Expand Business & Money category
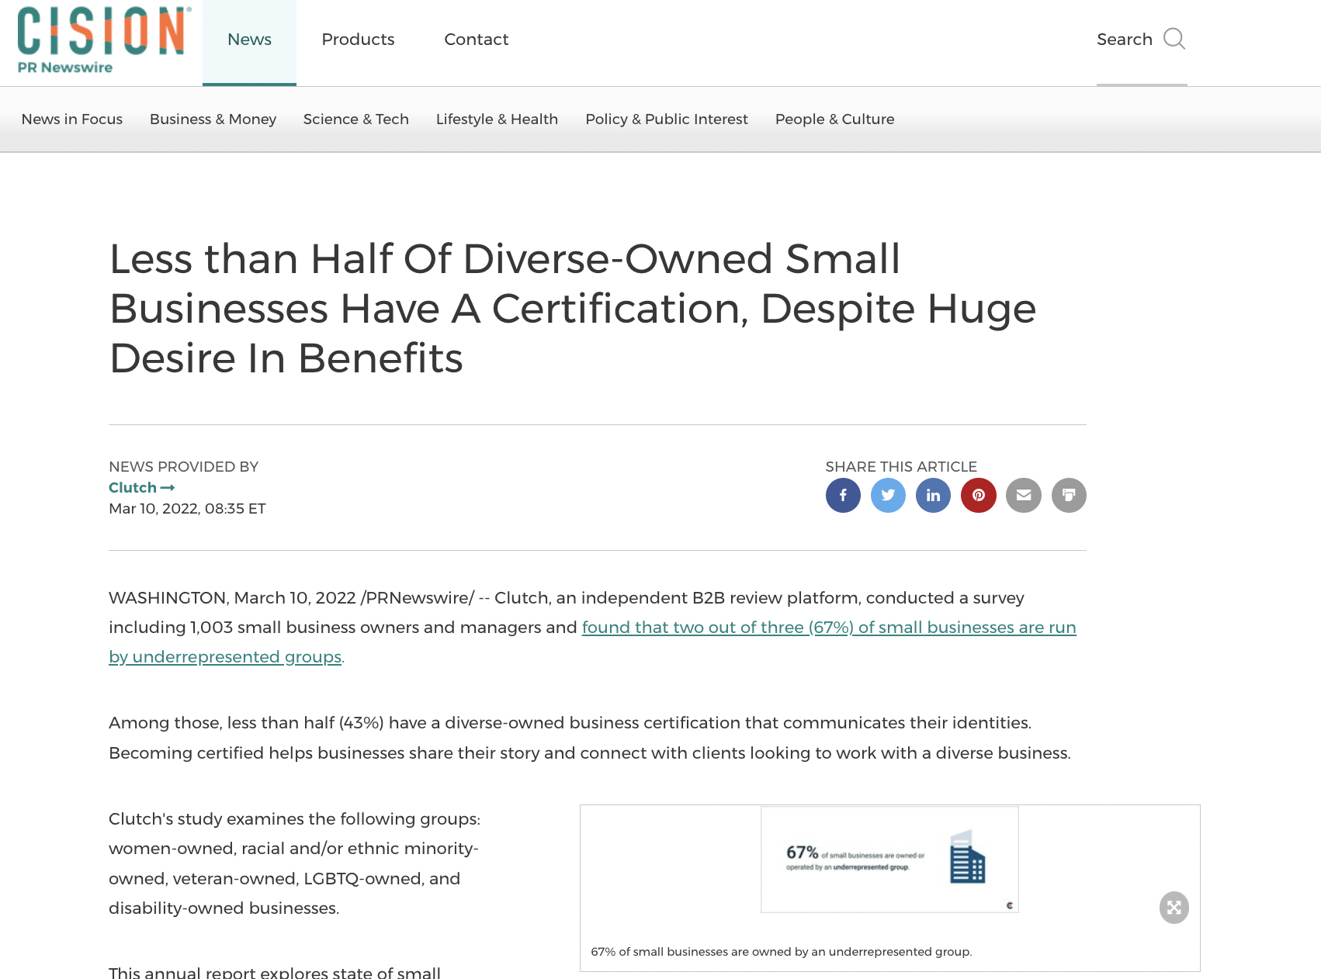The width and height of the screenshot is (1321, 979). click(213, 119)
